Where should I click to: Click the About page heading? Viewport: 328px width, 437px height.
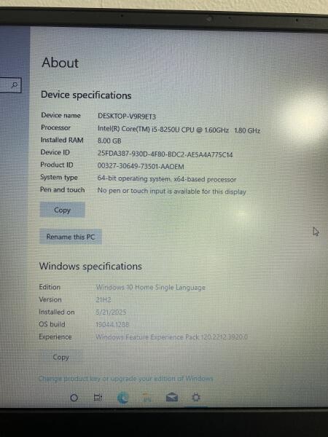point(60,63)
